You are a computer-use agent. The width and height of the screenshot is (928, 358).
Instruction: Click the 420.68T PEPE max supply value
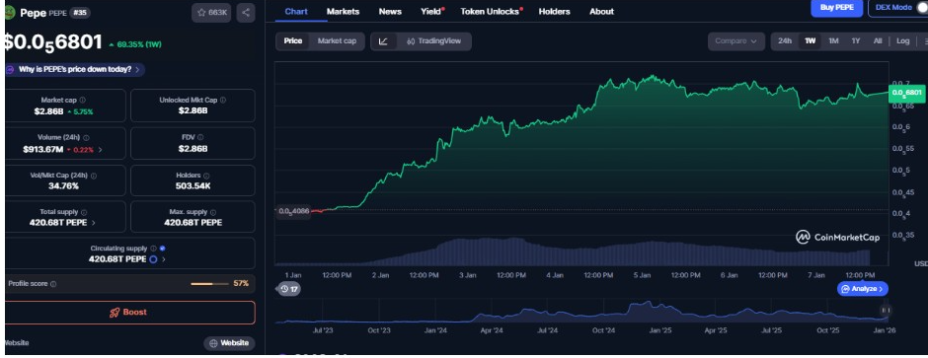click(x=193, y=223)
